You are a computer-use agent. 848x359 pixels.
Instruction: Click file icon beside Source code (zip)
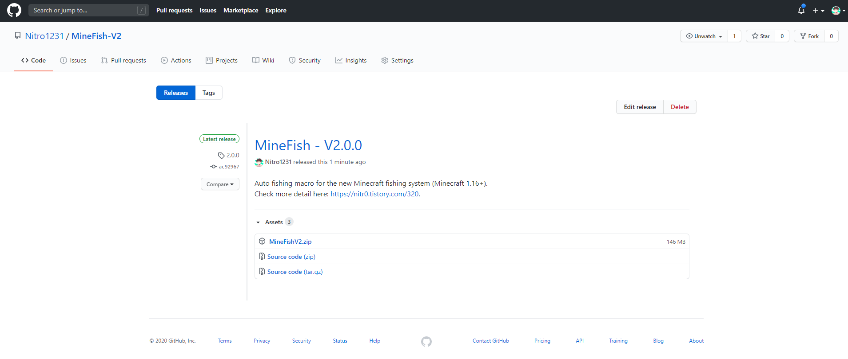[262, 257]
